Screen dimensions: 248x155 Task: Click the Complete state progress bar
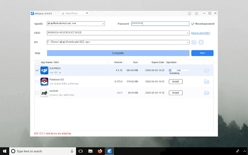coord(118,53)
